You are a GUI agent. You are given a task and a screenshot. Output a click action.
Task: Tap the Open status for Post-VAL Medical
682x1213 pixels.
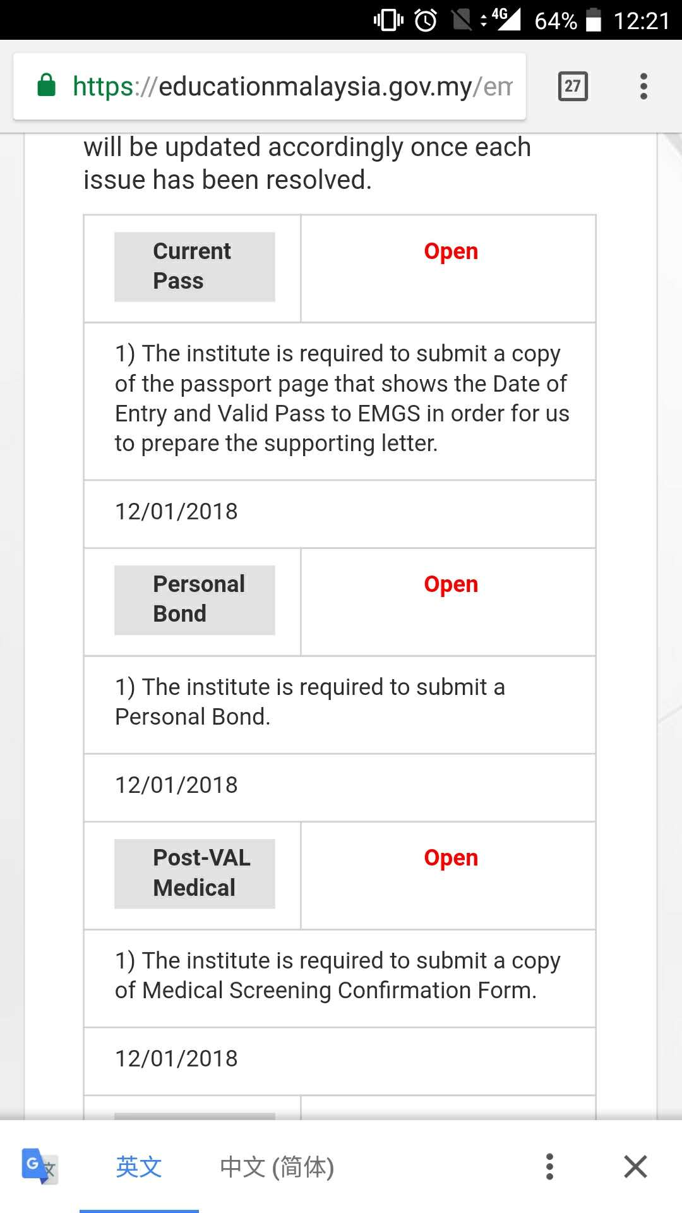pyautogui.click(x=451, y=858)
